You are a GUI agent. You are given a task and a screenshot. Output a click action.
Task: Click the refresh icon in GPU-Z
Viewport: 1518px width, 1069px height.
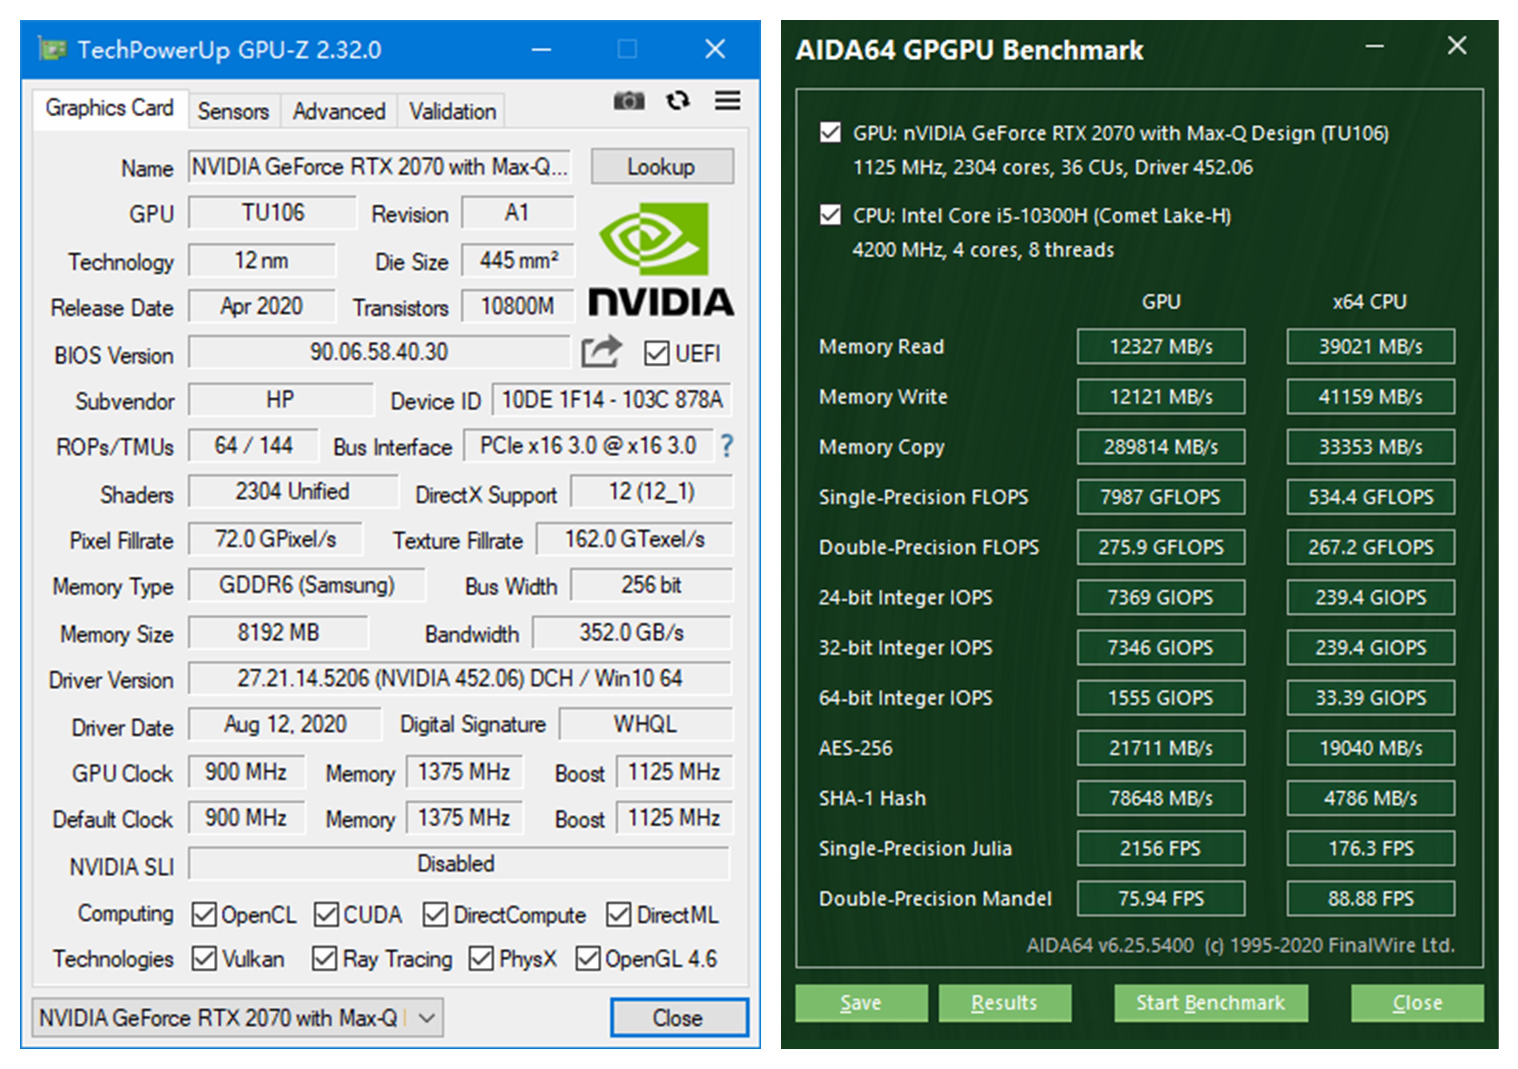(678, 101)
